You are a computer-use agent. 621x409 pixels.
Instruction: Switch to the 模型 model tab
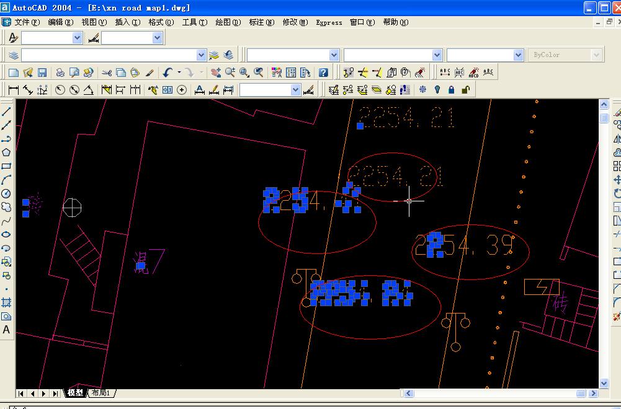click(x=75, y=393)
